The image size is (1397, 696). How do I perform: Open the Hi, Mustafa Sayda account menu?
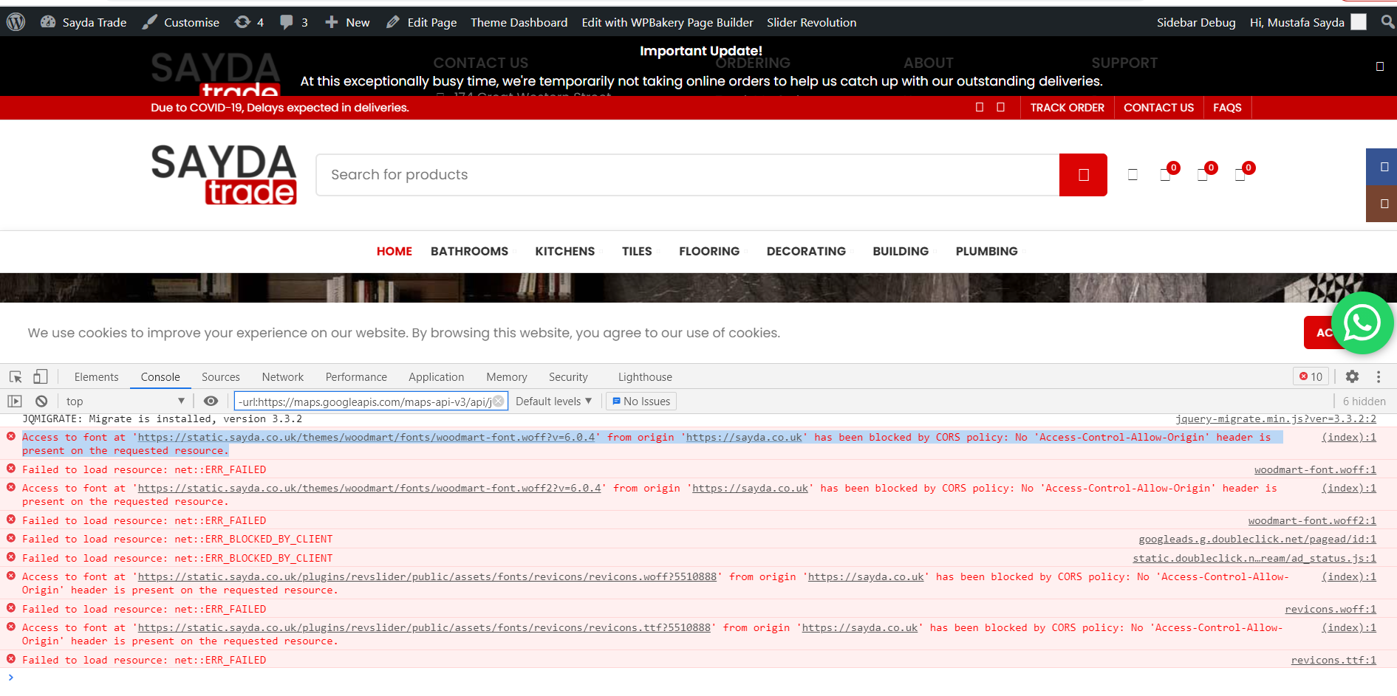coord(1308,22)
